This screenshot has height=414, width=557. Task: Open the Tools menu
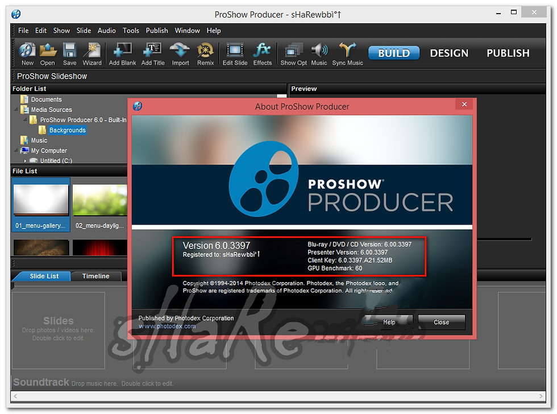(131, 31)
